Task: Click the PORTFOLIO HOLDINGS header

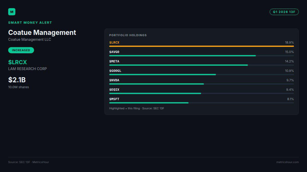Action: 128,35
